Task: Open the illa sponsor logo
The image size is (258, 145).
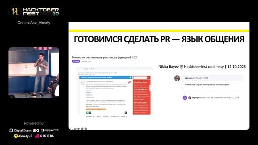Action: tap(36, 130)
